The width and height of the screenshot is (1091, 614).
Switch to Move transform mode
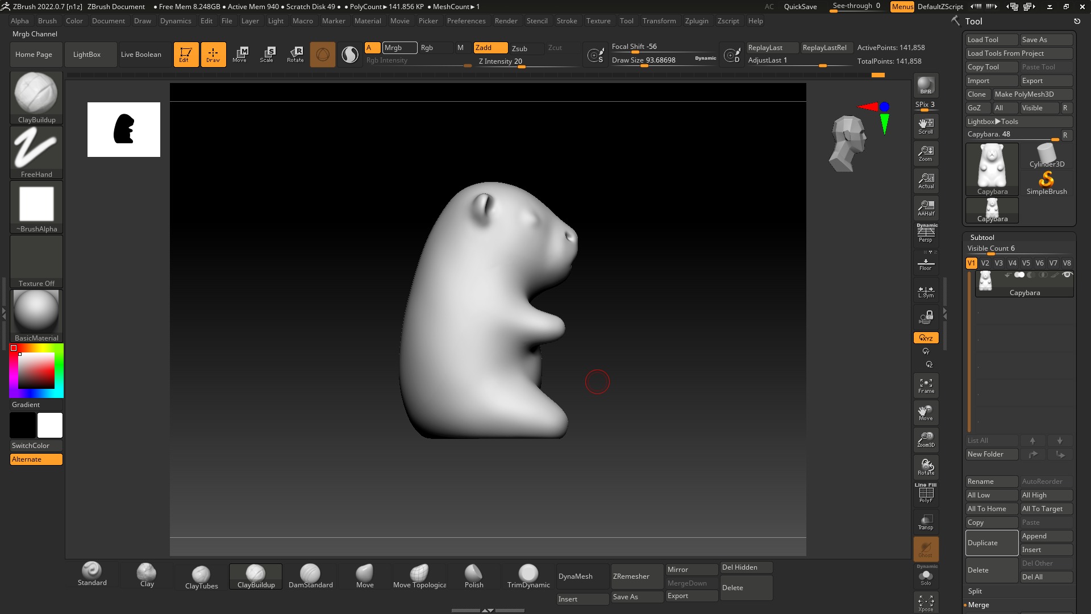240,55
